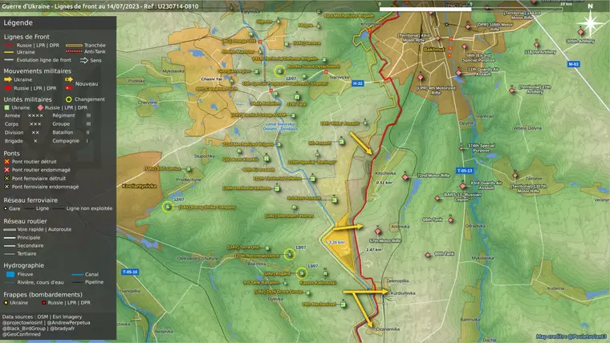Click the circled marker left of Raroh Strike Company
The image size is (610, 343).
point(168,207)
